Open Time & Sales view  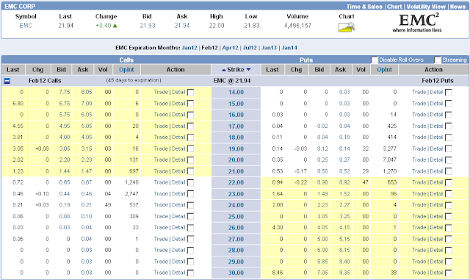pyautogui.click(x=364, y=7)
